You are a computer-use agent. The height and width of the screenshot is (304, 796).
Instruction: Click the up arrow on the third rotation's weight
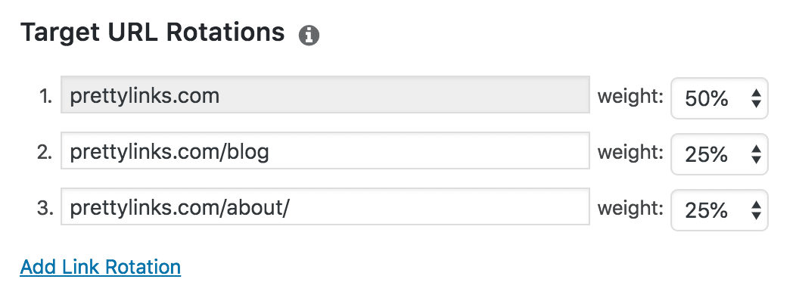click(x=756, y=205)
